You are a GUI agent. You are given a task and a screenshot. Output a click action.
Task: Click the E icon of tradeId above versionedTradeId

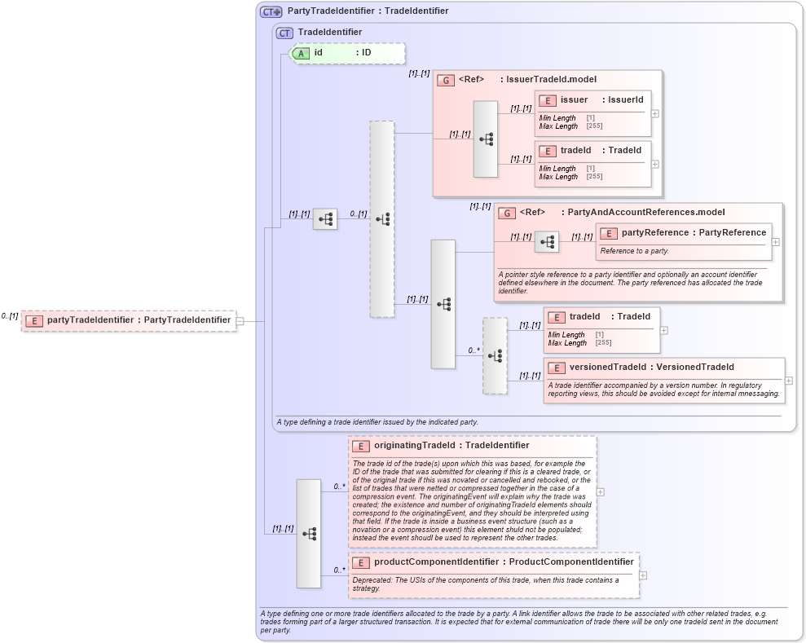(556, 318)
